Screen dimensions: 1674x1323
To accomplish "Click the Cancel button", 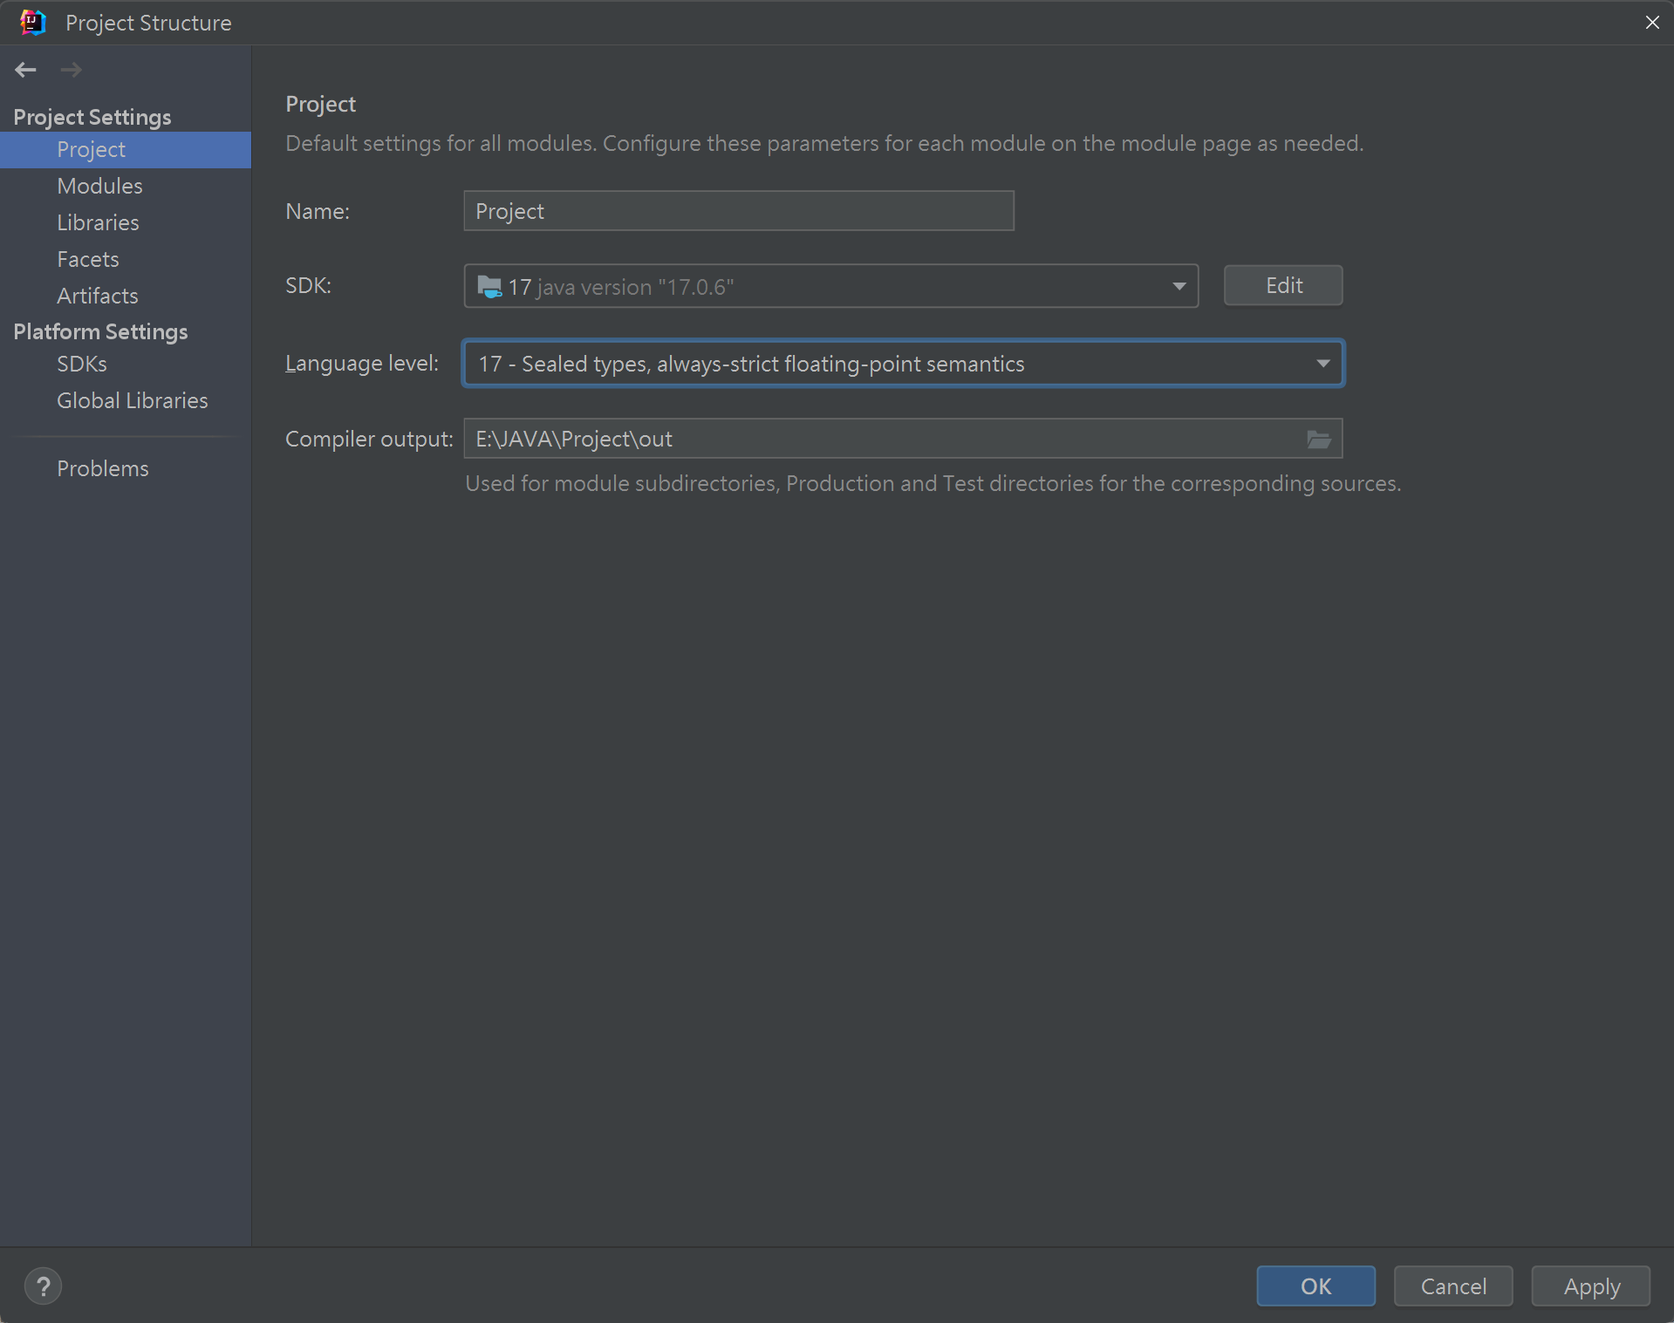I will pyautogui.click(x=1452, y=1285).
